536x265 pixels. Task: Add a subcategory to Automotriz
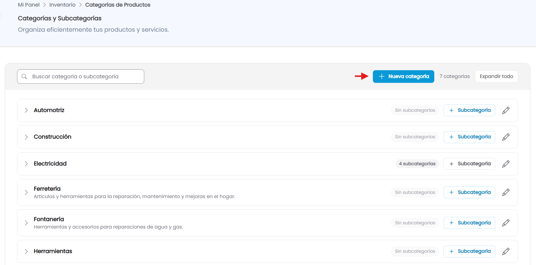tap(469, 110)
